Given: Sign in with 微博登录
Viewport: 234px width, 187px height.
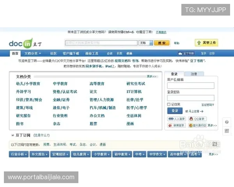Looking at the screenshot, I should pos(176,125).
